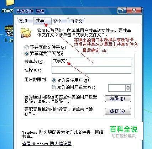Switch to the 常规 tab

pyautogui.click(x=25, y=21)
